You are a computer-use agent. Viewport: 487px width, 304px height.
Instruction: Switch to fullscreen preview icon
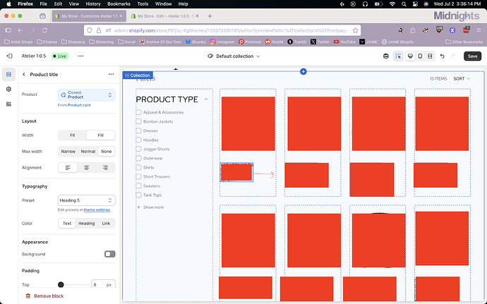[x=431, y=56]
